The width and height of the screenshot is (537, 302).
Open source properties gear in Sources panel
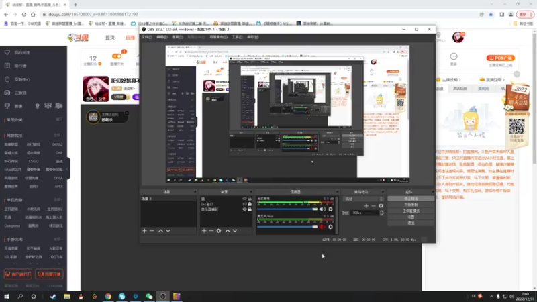(x=219, y=231)
